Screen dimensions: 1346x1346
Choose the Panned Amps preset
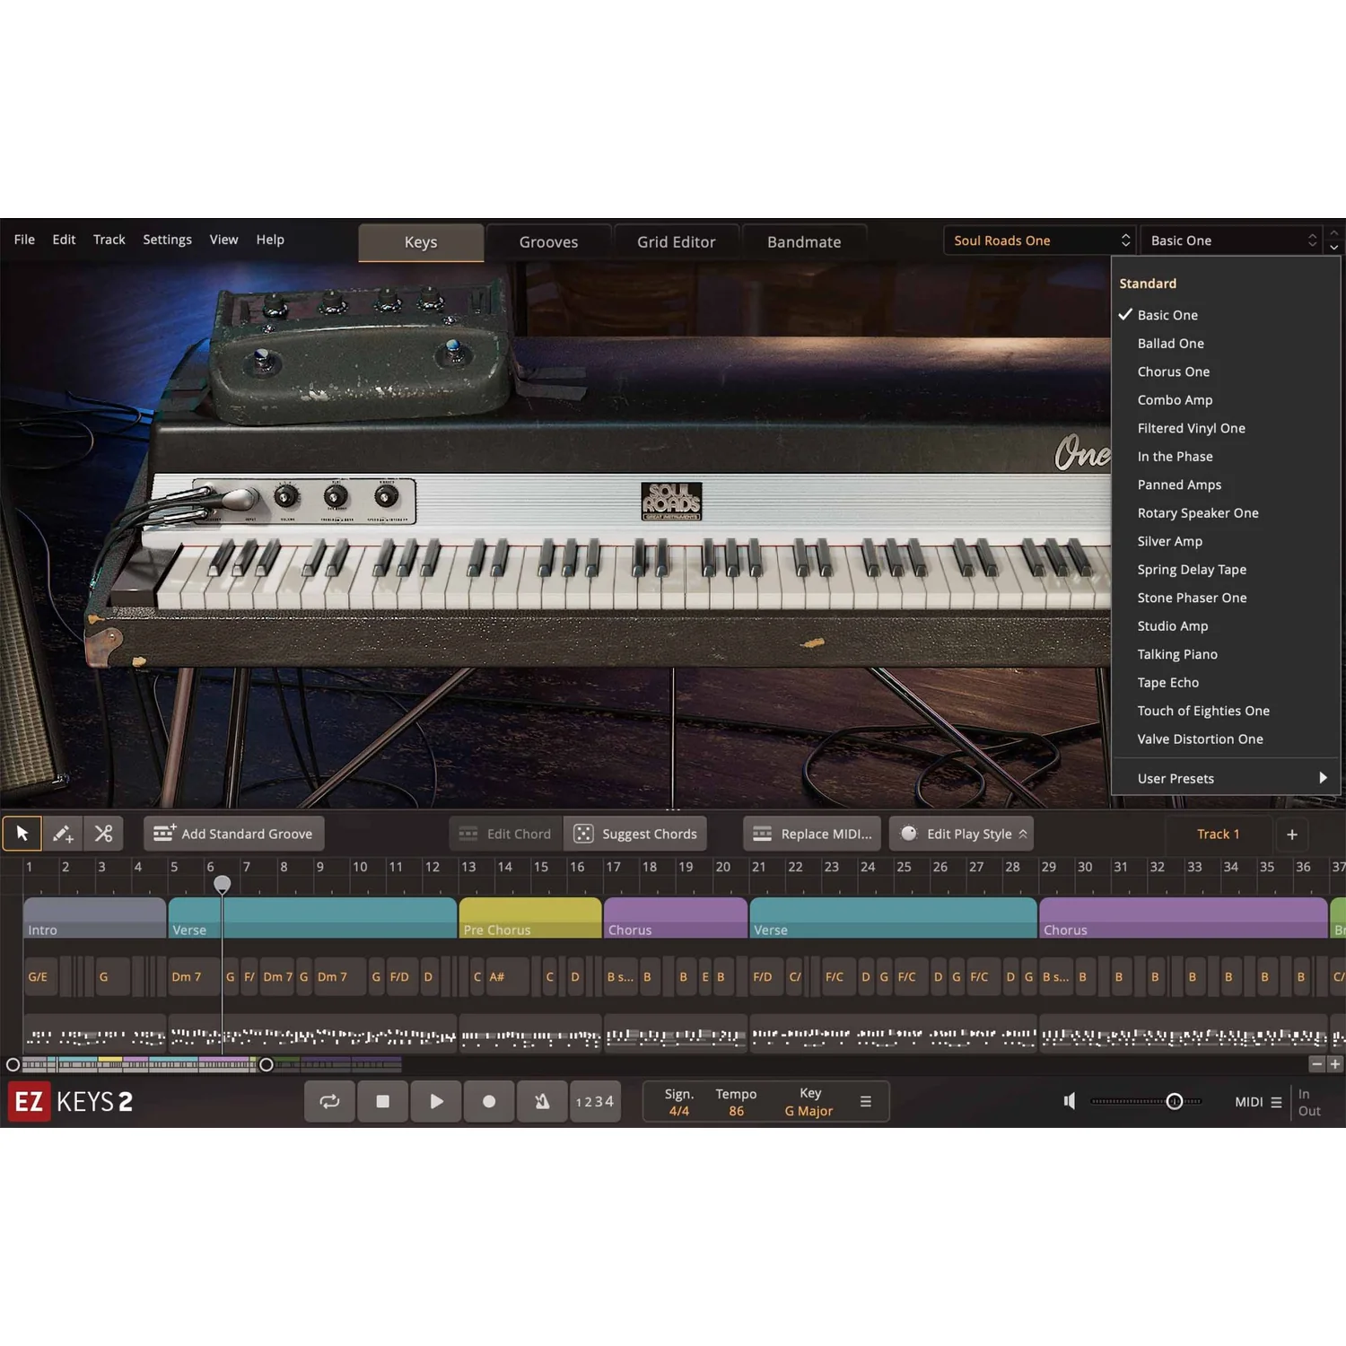(x=1226, y=485)
